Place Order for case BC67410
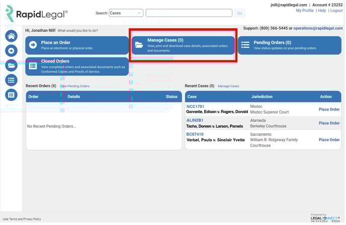 (x=329, y=140)
